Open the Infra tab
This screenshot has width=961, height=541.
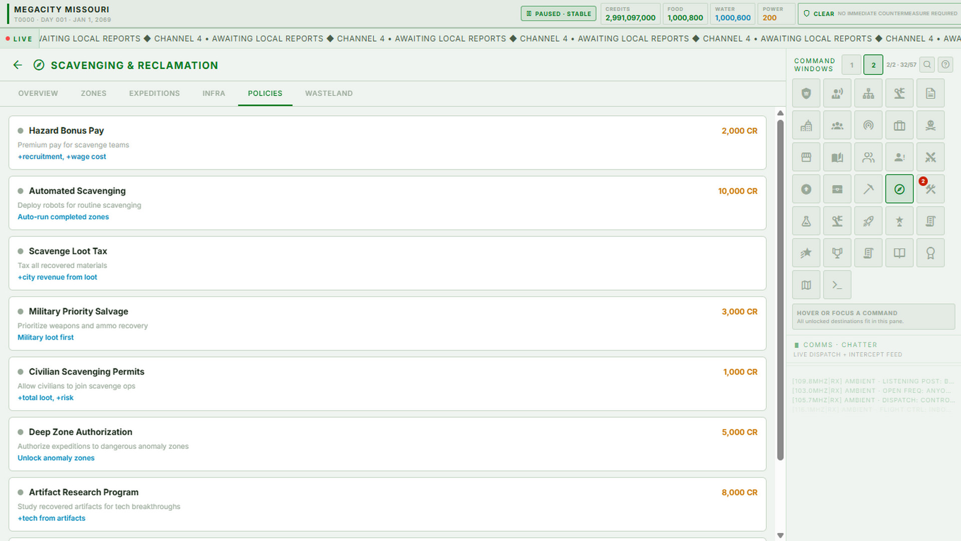[214, 94]
